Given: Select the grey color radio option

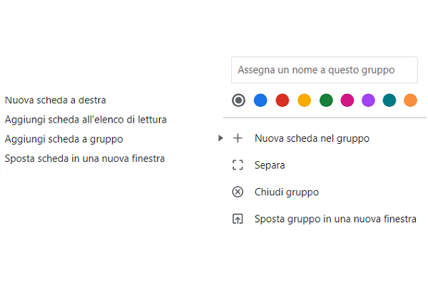Looking at the screenshot, I should pos(239,100).
